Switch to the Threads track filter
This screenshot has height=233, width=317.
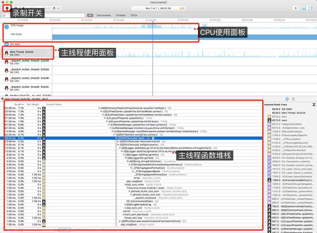pos(120,15)
